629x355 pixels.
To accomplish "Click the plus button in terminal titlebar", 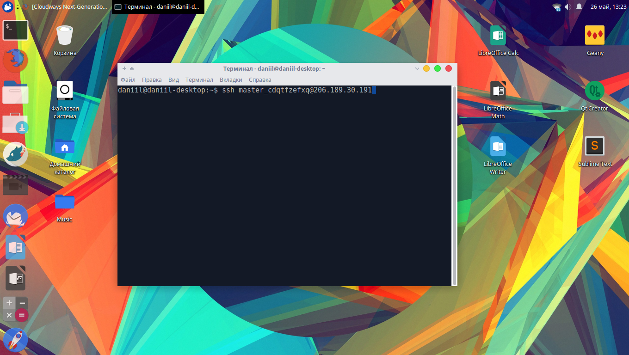I will click(124, 68).
